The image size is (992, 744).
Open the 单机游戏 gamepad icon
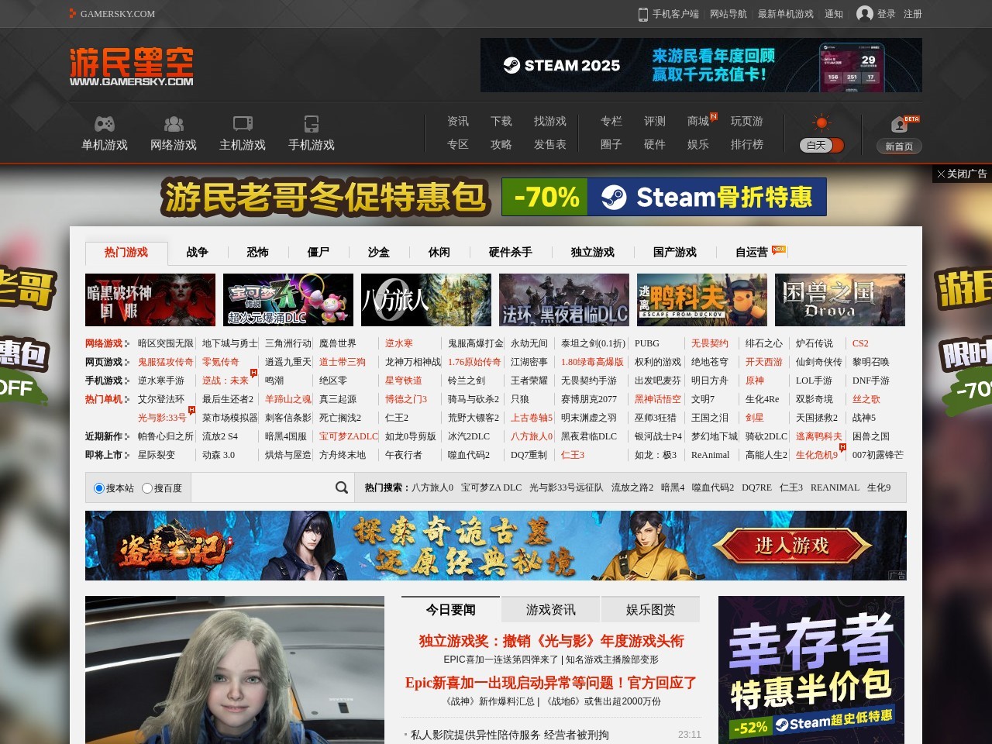tap(105, 124)
